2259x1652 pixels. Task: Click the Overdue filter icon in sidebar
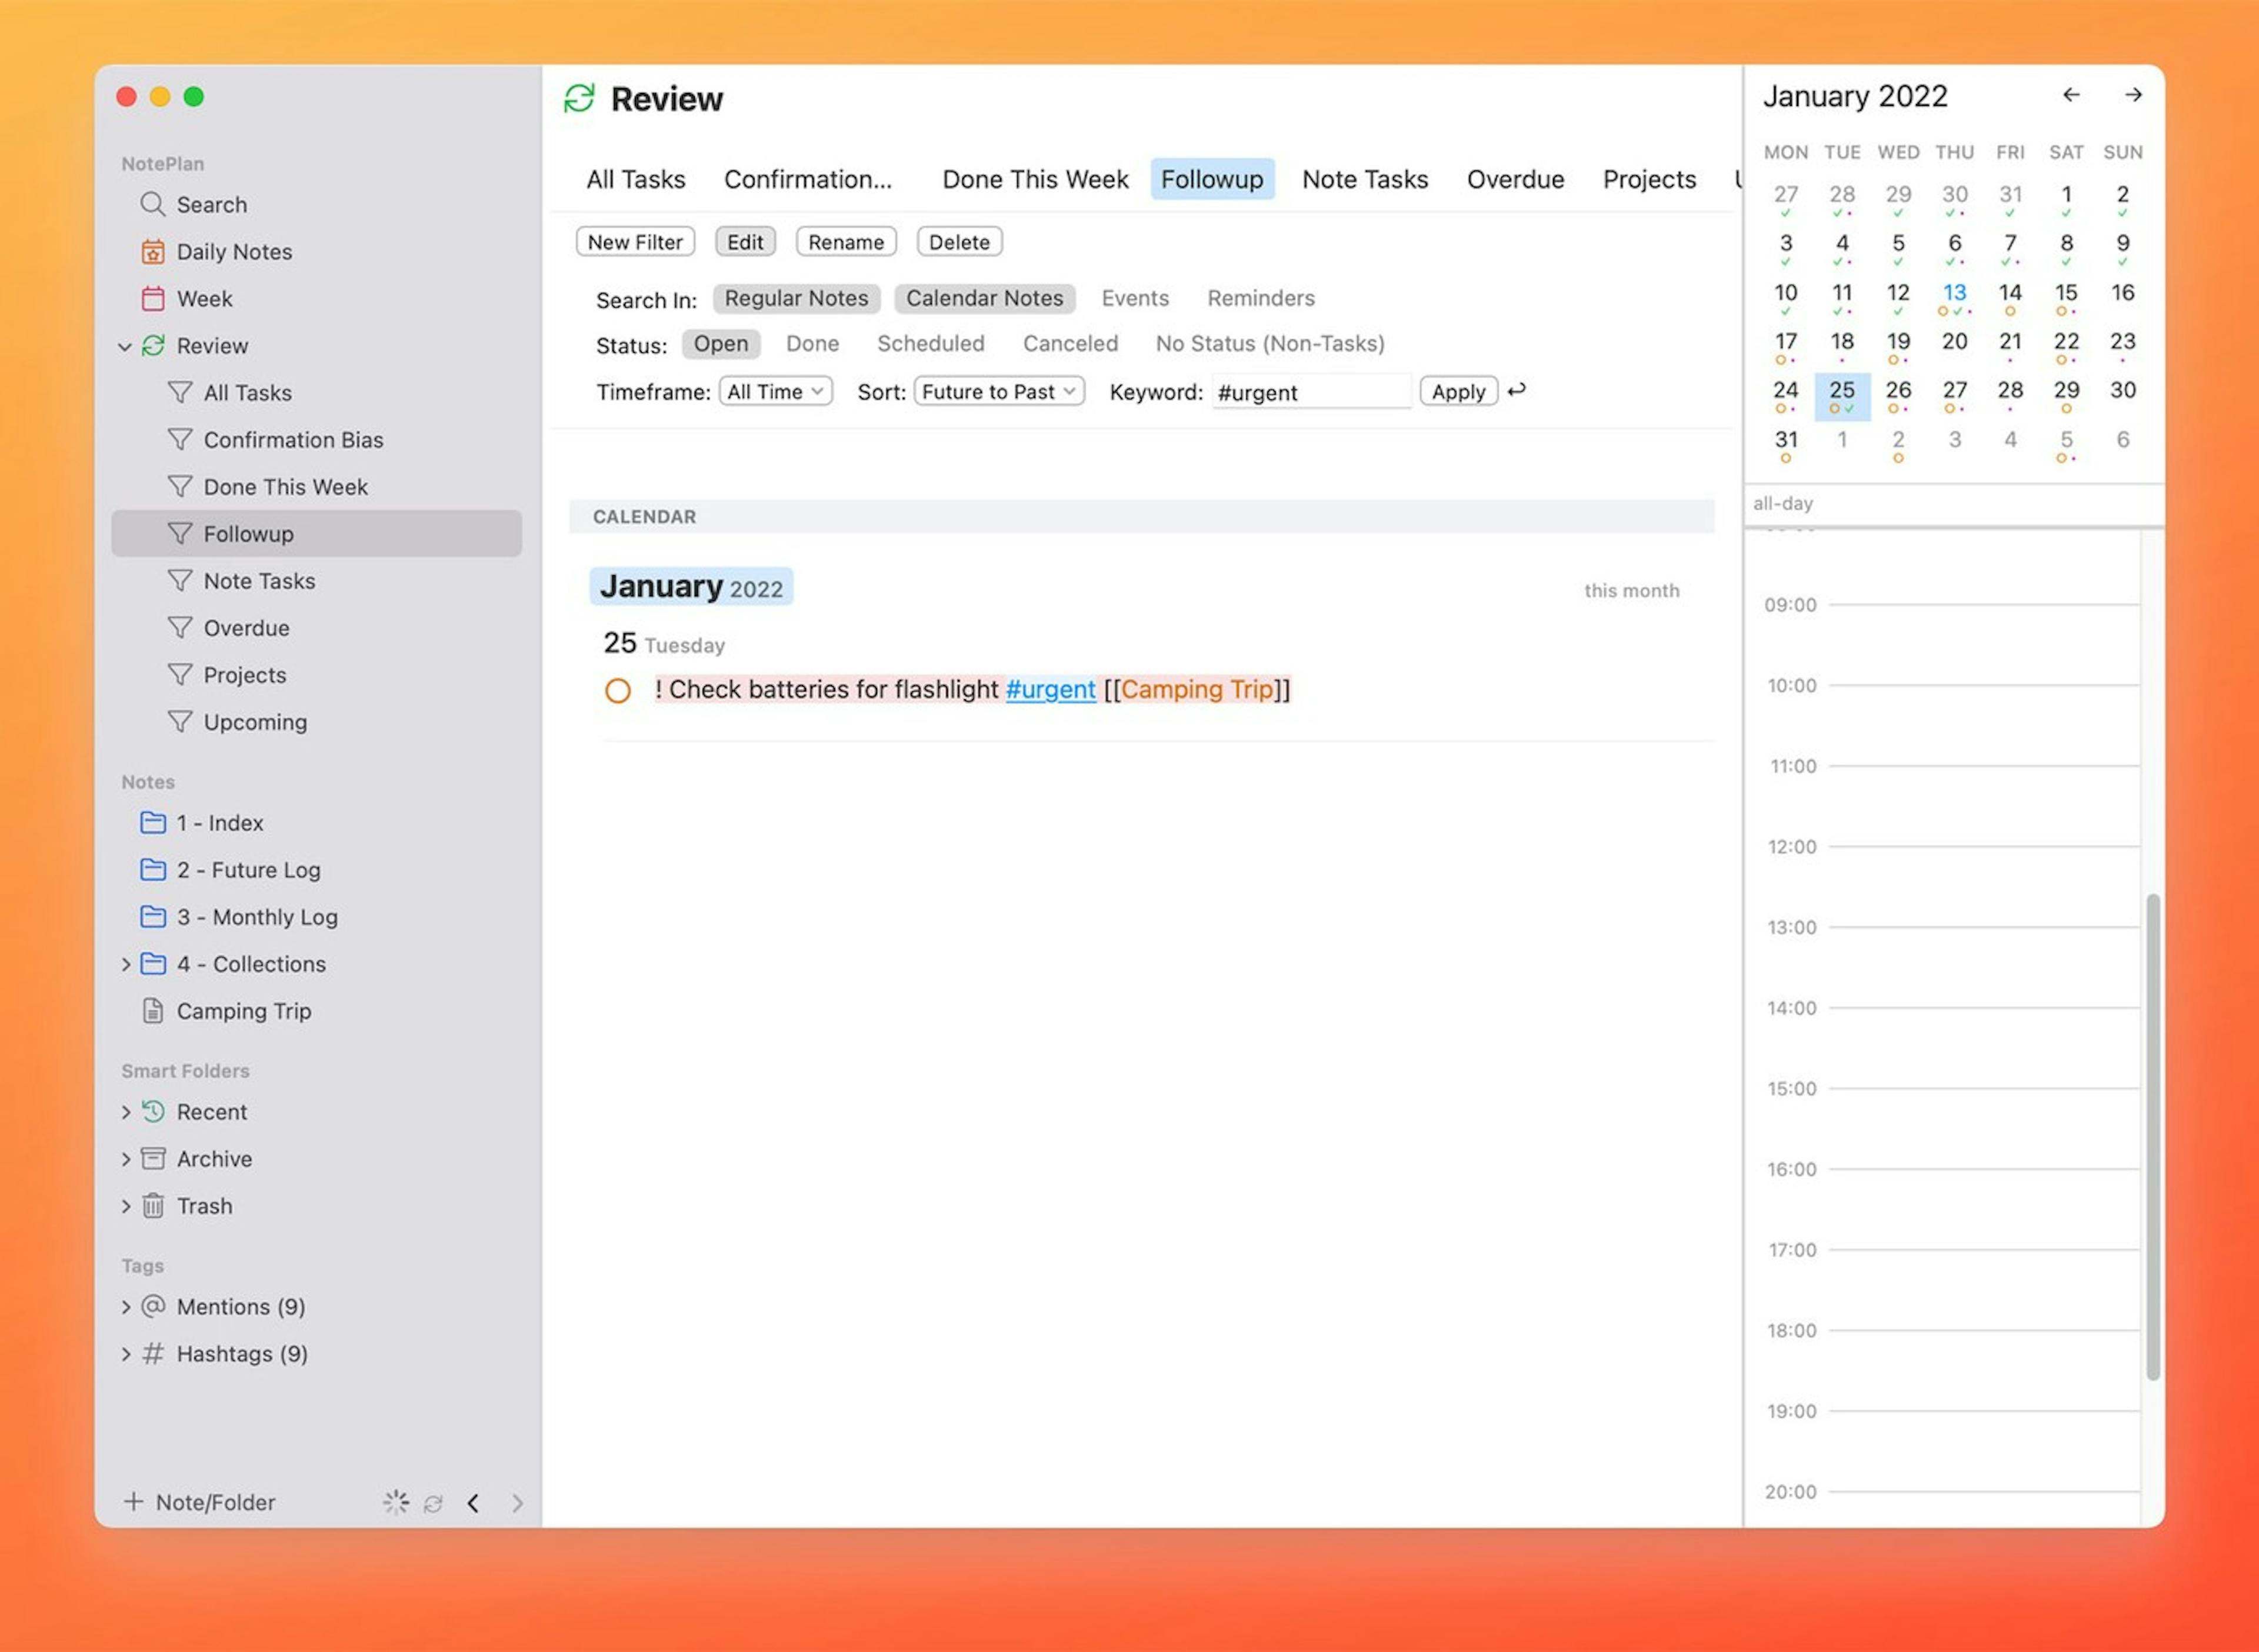click(180, 627)
